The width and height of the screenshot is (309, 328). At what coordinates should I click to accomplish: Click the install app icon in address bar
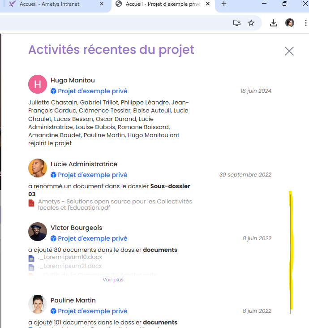(237, 23)
